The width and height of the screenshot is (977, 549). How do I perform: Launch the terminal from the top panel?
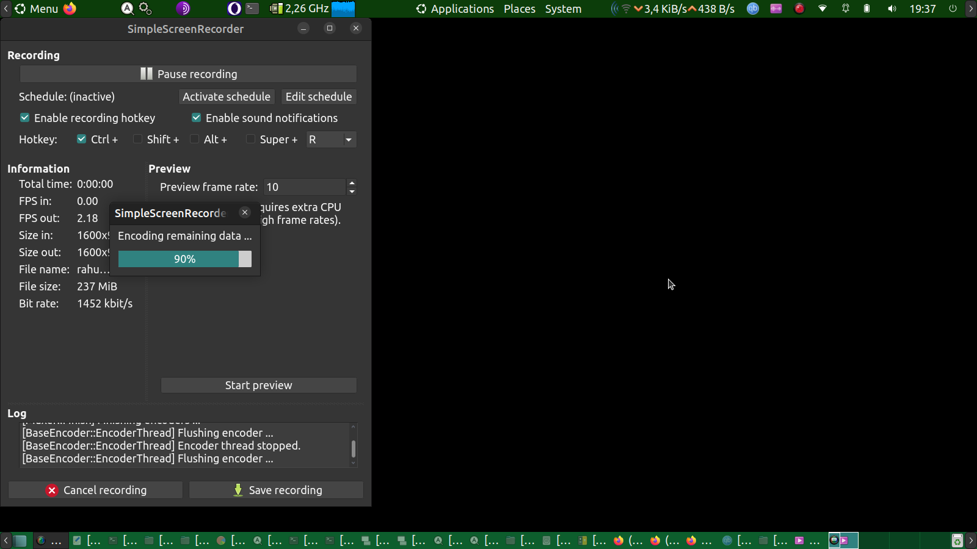252,9
